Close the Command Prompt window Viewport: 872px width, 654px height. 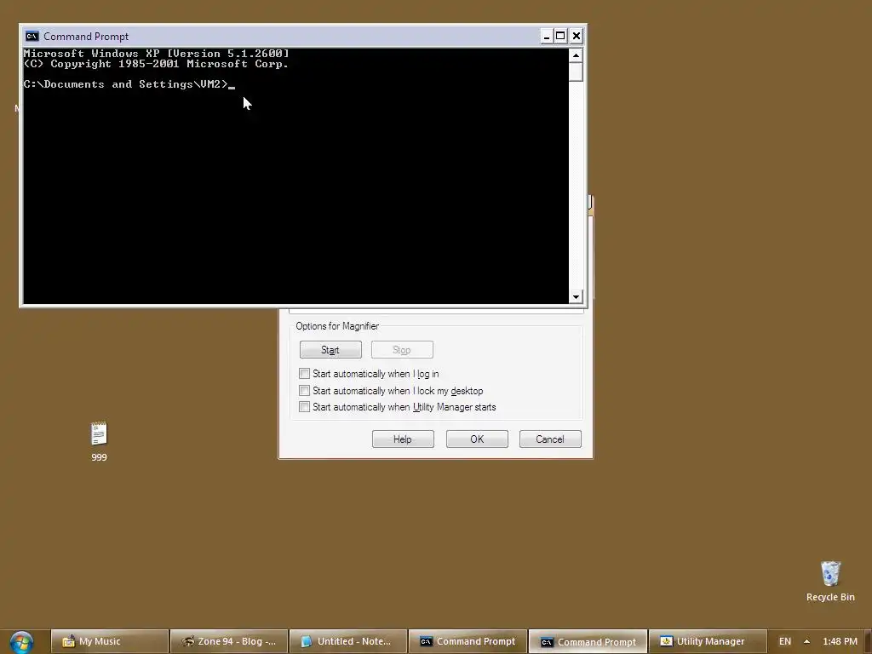pyautogui.click(x=577, y=36)
